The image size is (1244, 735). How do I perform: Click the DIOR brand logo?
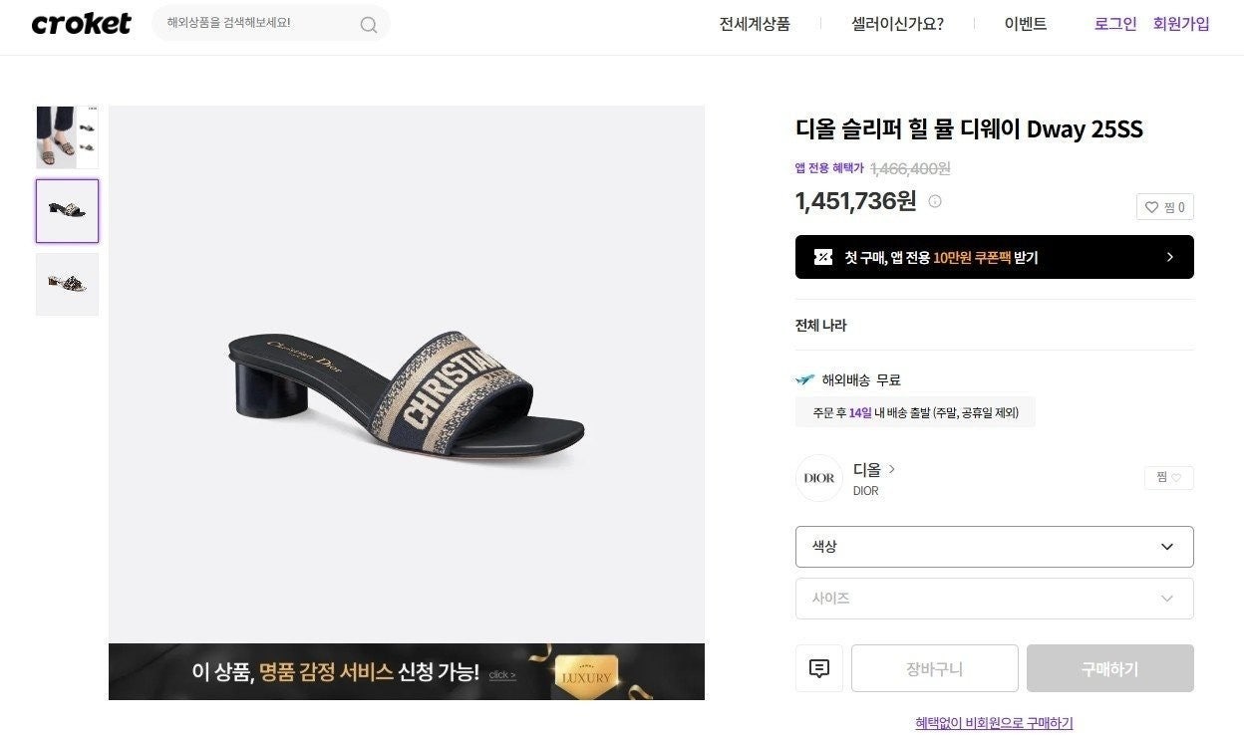pyautogui.click(x=819, y=478)
